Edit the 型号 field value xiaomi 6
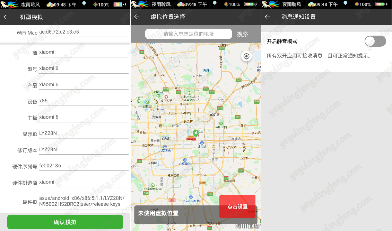Image resolution: width=392 pixels, height=231 pixels. [84, 68]
